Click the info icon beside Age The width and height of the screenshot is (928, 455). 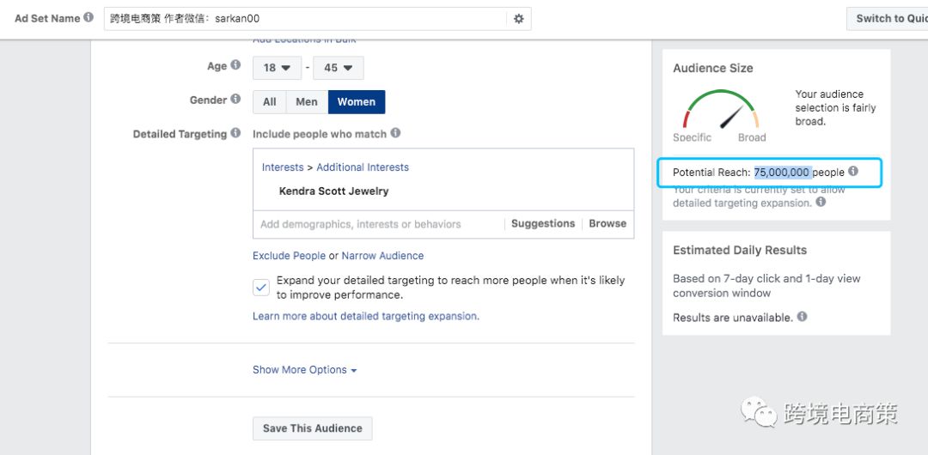click(236, 66)
